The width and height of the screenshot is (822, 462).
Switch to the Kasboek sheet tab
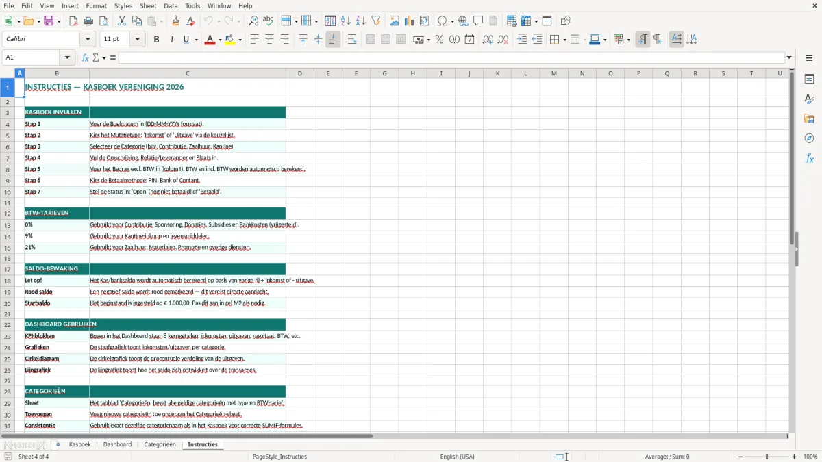(x=79, y=444)
